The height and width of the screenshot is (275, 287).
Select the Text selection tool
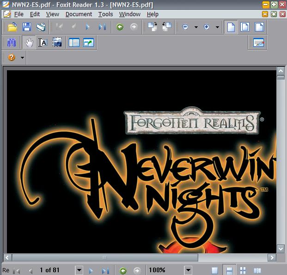pos(43,43)
